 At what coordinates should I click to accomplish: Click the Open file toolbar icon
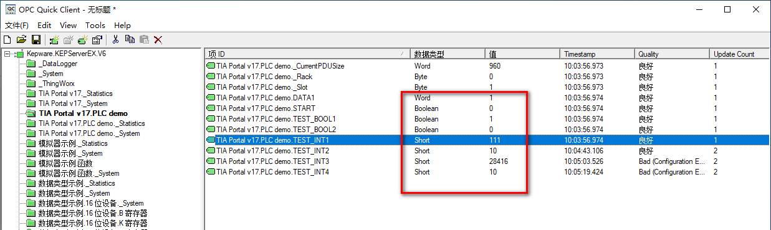(21, 39)
